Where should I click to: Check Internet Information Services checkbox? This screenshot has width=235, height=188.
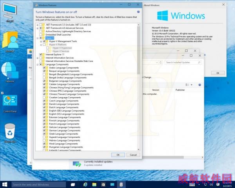pos(41,58)
